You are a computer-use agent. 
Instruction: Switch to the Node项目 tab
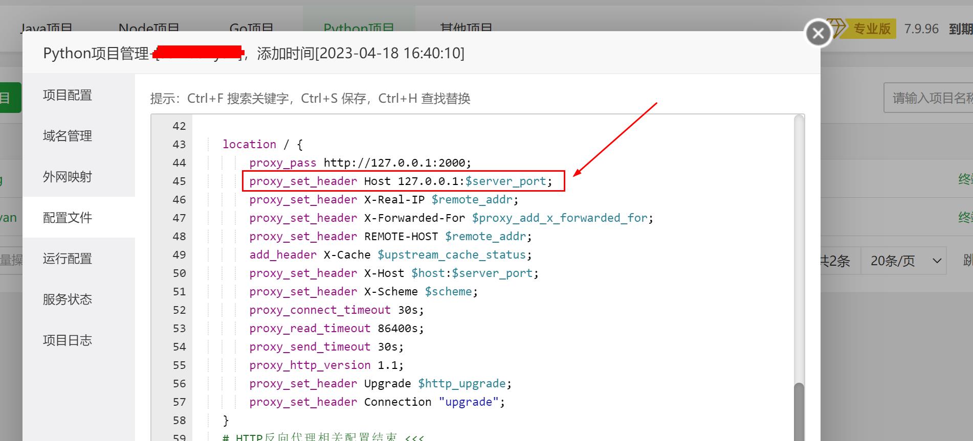tap(149, 28)
